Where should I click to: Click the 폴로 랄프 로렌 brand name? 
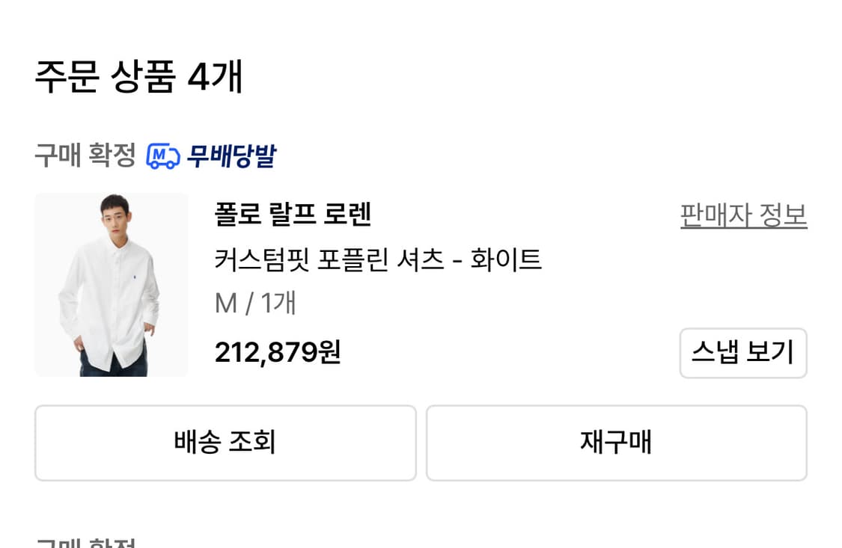coord(292,215)
